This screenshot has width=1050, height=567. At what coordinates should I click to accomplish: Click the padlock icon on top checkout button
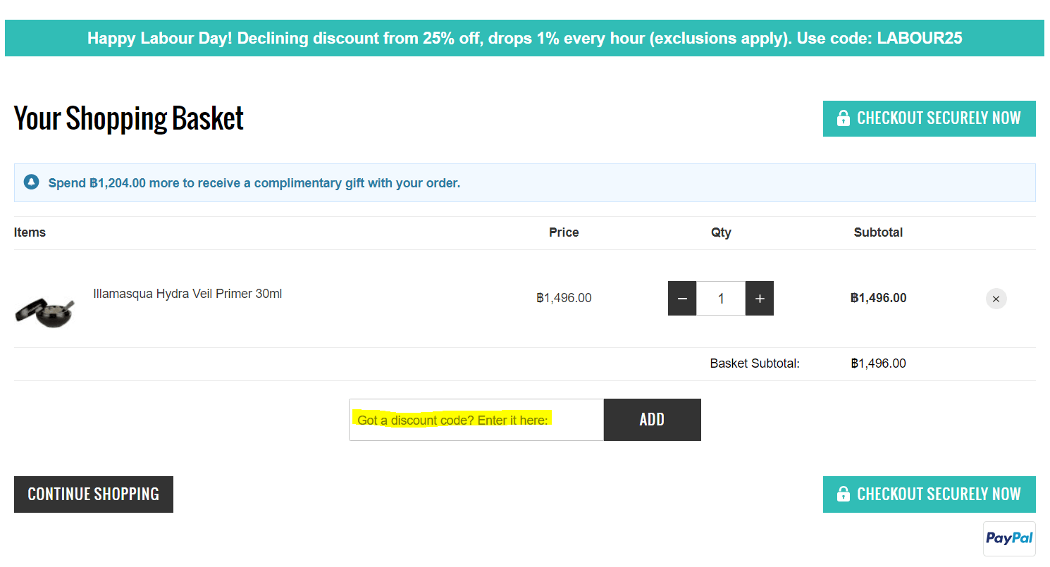click(843, 118)
